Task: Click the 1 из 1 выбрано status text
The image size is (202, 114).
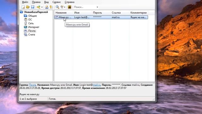Action: (28, 99)
